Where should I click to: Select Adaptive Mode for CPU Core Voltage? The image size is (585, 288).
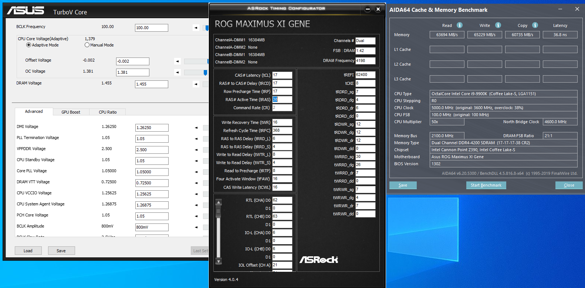click(28, 45)
